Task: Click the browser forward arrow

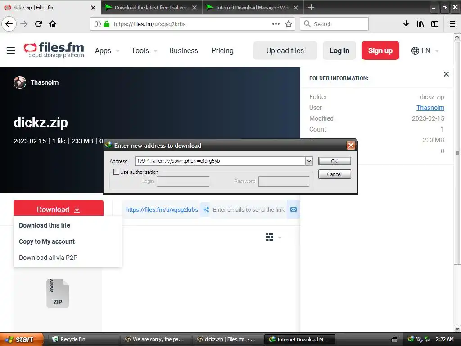Action: [24, 24]
